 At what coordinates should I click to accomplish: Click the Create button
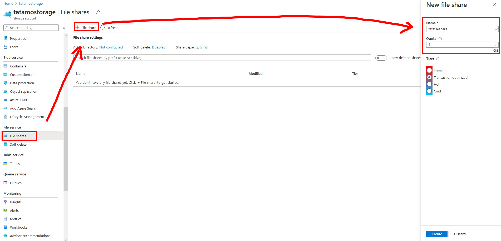(437, 234)
